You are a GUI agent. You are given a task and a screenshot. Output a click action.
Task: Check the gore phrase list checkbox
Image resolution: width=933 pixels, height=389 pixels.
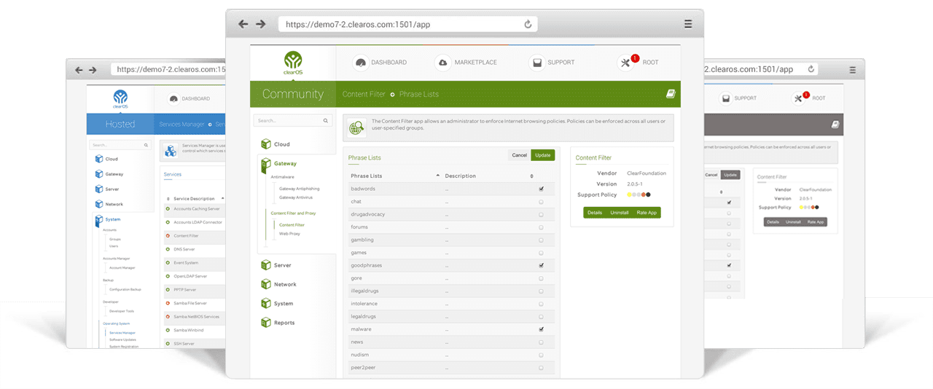541,278
